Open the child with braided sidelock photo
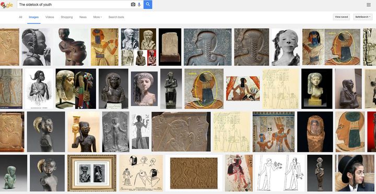The width and height of the screenshot is (376, 194). coord(36,47)
